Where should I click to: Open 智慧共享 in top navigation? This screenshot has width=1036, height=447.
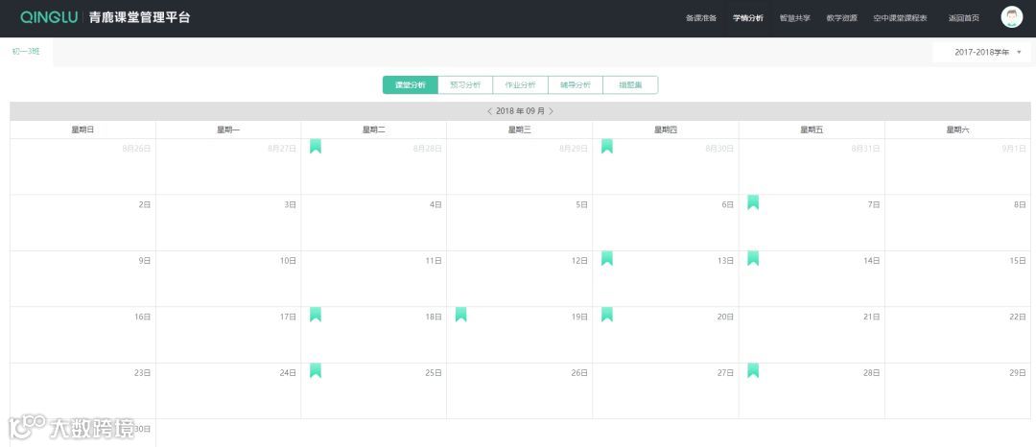[x=795, y=18]
